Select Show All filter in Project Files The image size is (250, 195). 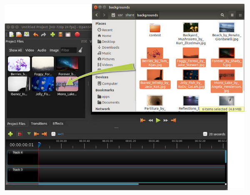click(x=15, y=50)
